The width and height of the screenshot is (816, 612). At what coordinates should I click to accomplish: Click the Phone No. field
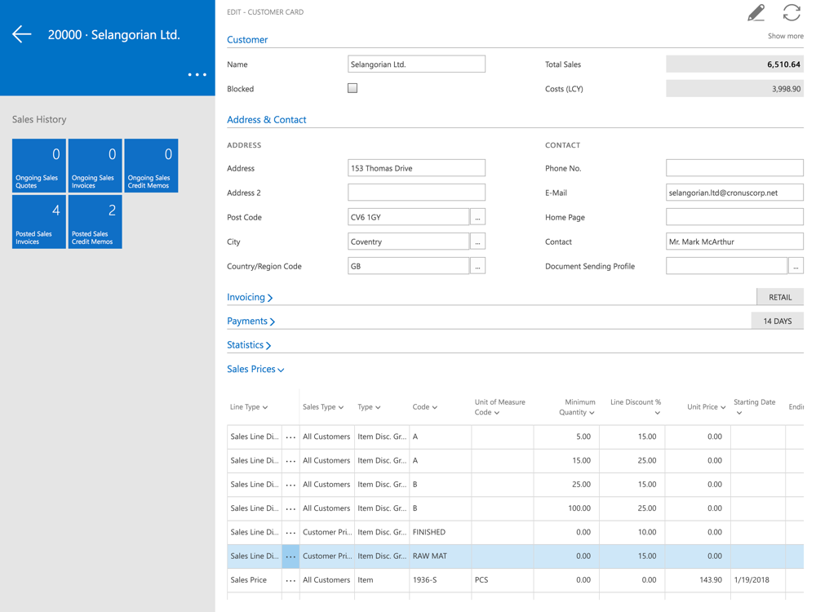pyautogui.click(x=735, y=168)
